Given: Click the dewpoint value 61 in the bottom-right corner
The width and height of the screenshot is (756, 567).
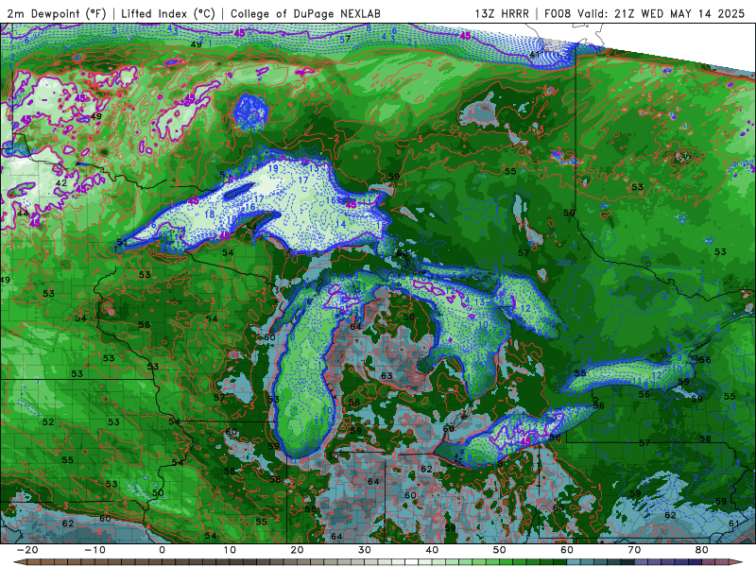Looking at the screenshot, I should pos(734,524).
